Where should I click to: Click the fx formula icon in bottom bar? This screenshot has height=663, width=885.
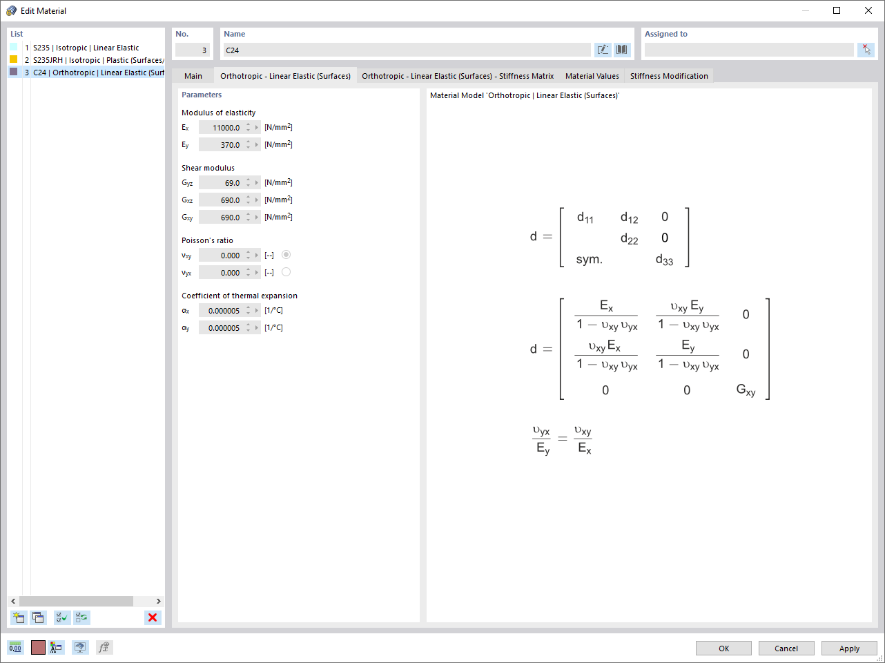(x=104, y=647)
